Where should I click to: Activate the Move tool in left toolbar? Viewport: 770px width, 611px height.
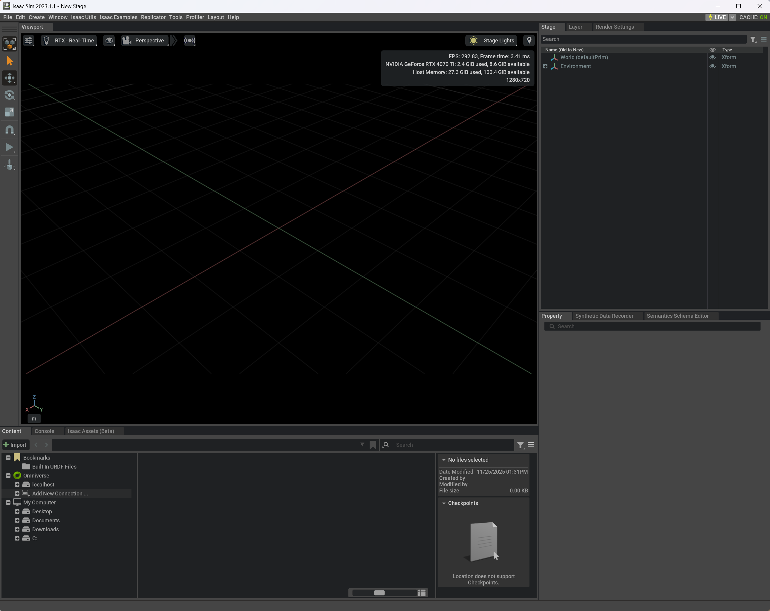pos(10,78)
